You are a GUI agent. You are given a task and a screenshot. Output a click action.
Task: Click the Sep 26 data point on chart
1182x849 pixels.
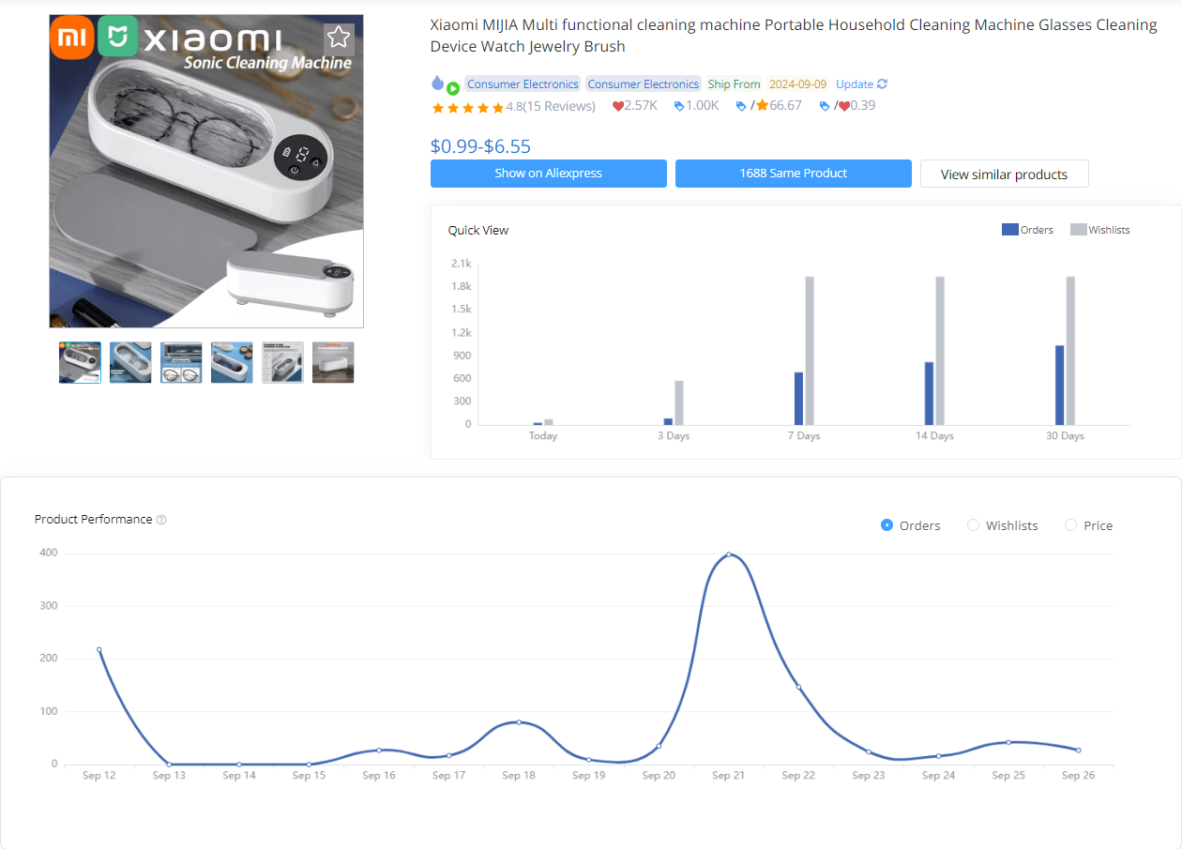(1078, 750)
